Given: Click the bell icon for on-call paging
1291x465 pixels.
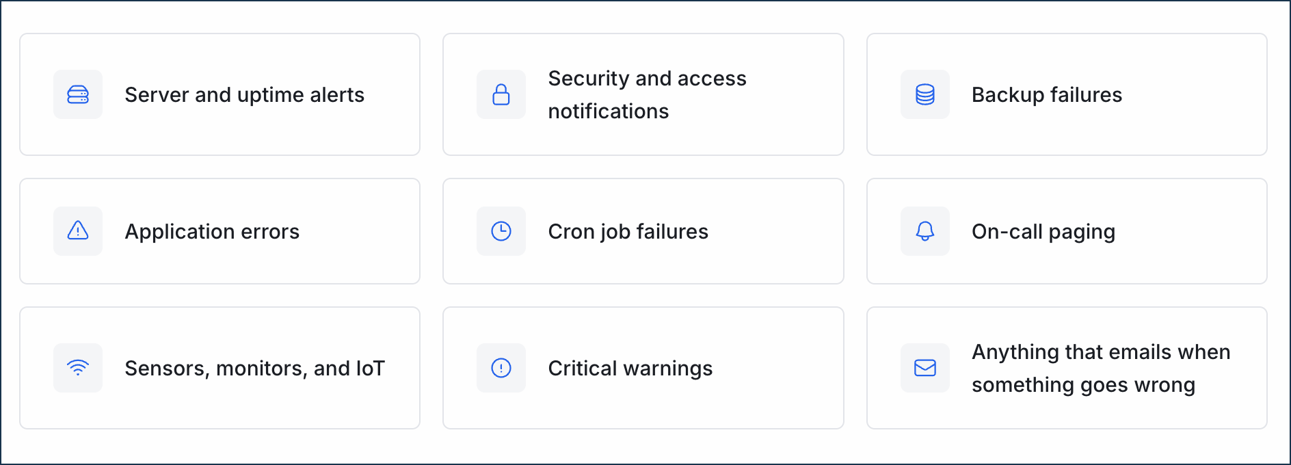Looking at the screenshot, I should [x=924, y=231].
